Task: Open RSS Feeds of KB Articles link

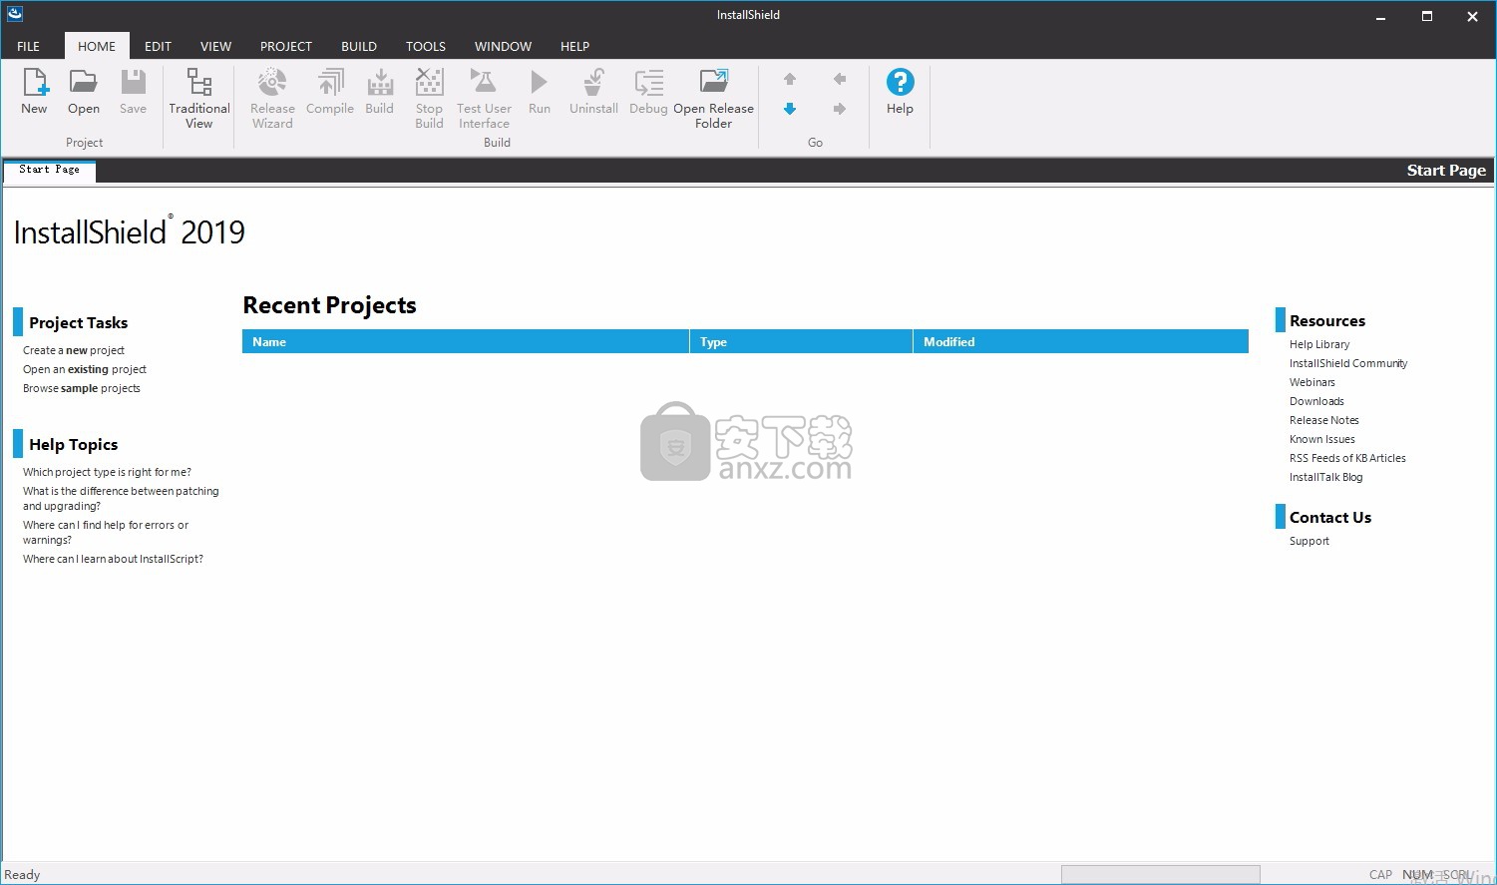Action: click(x=1347, y=458)
